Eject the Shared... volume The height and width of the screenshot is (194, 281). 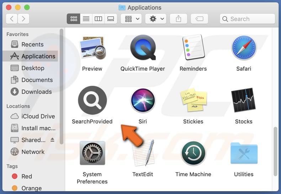click(52, 140)
